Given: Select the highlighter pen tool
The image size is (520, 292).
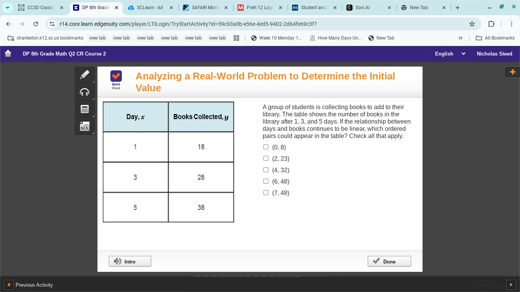Looking at the screenshot, I should click(85, 75).
